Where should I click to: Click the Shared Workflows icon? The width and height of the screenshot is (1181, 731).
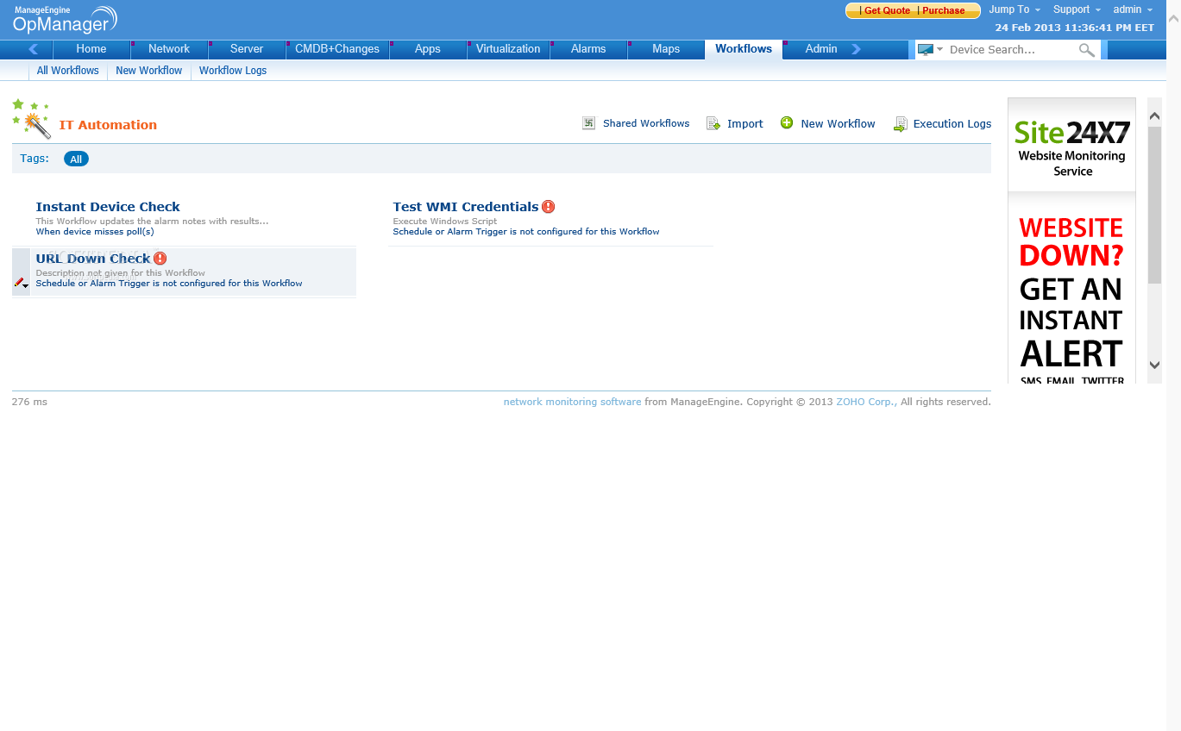[588, 123]
